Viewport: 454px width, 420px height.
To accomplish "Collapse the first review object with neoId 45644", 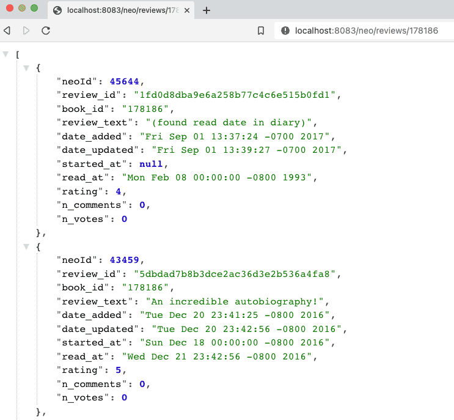I will (x=26, y=68).
